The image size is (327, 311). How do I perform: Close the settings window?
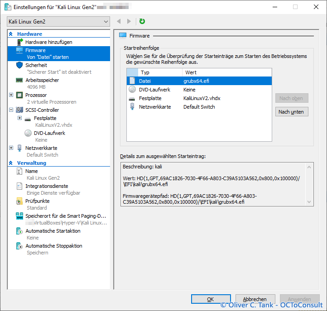pos(316,7)
